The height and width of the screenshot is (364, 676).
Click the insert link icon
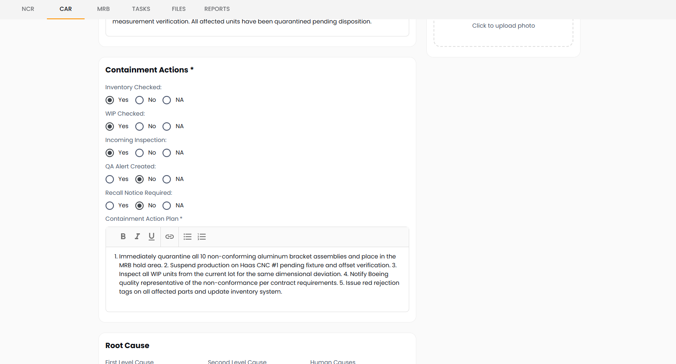(170, 237)
